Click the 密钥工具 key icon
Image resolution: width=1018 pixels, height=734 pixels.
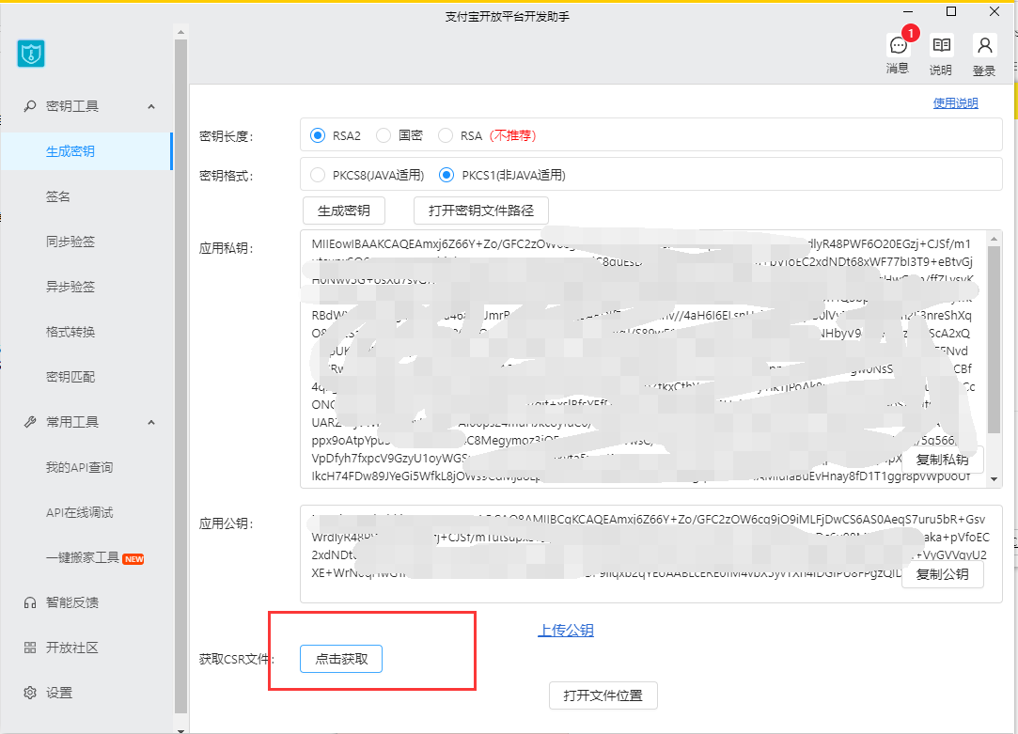tap(30, 106)
